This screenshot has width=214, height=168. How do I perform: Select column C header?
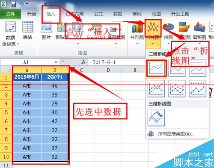(x=81, y=70)
